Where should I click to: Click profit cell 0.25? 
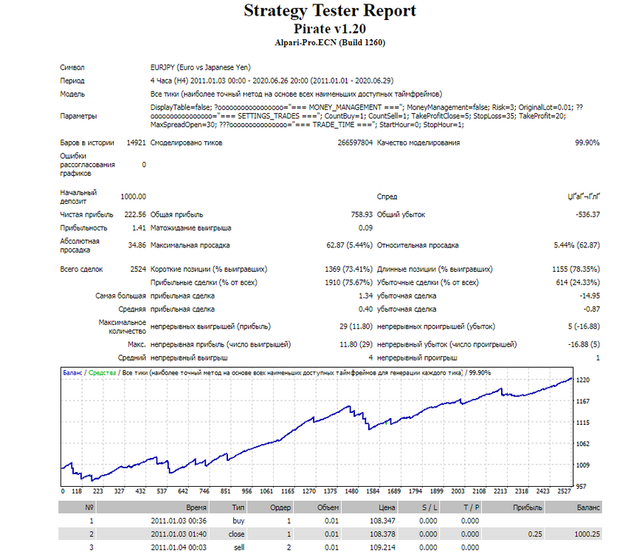[535, 534]
